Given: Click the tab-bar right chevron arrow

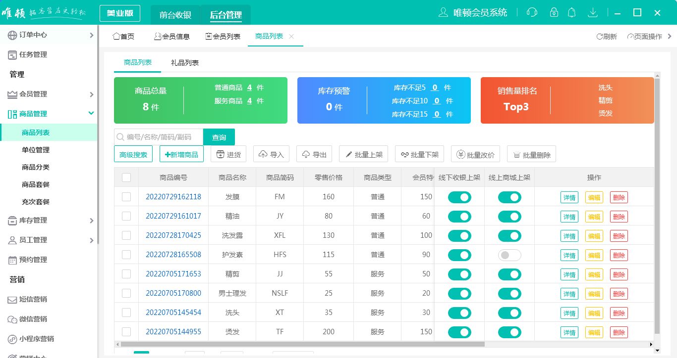Looking at the screenshot, I should click(x=670, y=36).
